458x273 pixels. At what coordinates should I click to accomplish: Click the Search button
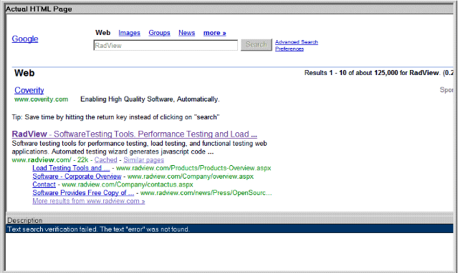point(256,44)
